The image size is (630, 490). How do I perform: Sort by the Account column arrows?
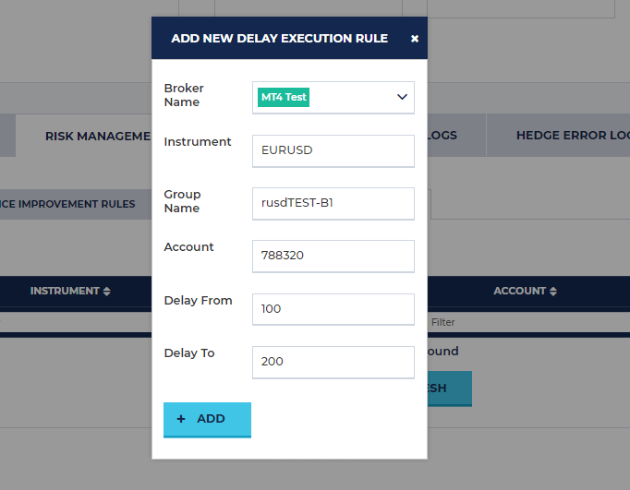coord(553,292)
